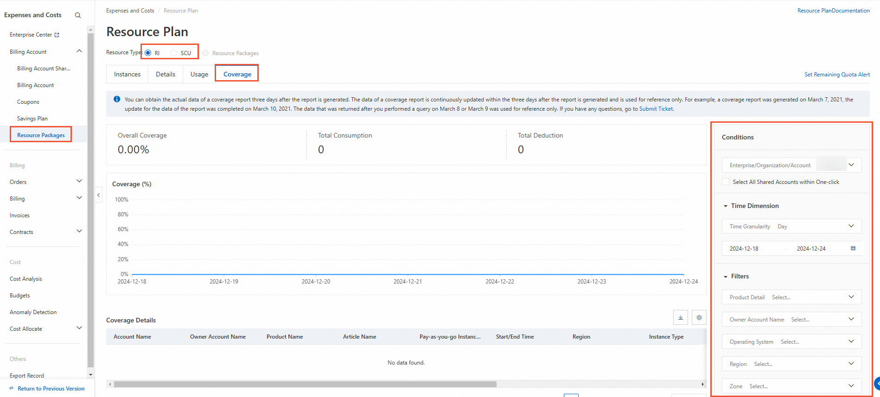
Task: Click the table horizontal scrollbar
Action: coord(305,384)
